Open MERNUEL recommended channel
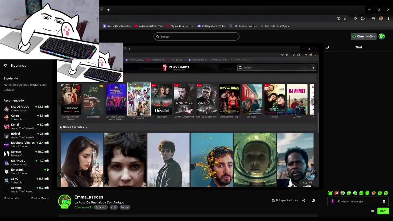The width and height of the screenshot is (393, 221). (26, 162)
